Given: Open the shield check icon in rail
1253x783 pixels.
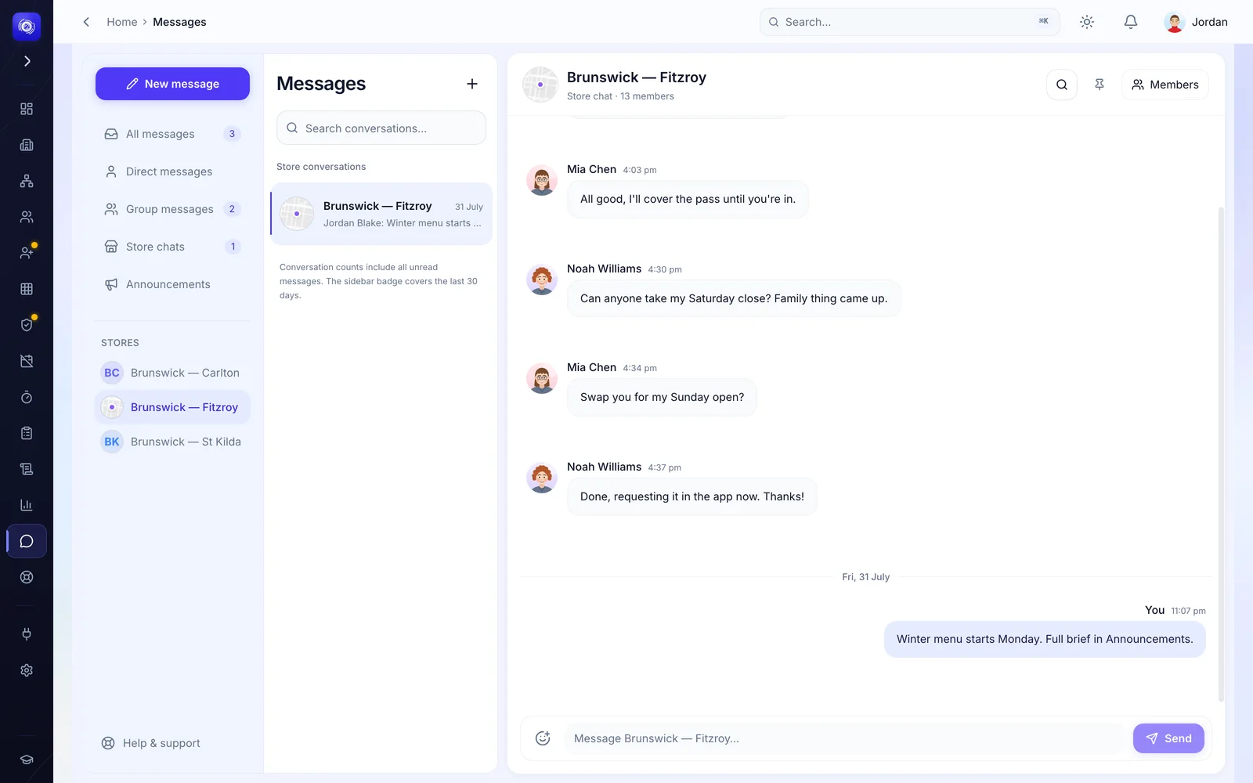Looking at the screenshot, I should pyautogui.click(x=27, y=325).
